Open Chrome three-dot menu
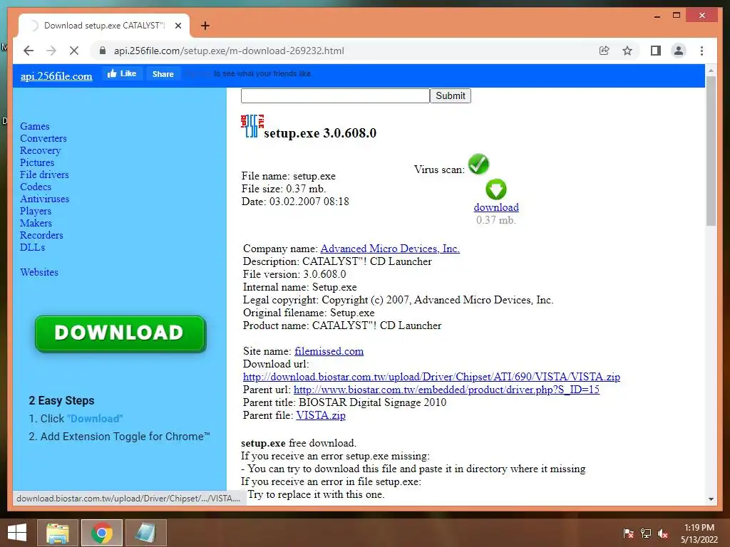730x547 pixels. [x=701, y=51]
